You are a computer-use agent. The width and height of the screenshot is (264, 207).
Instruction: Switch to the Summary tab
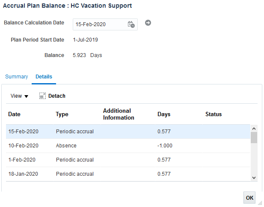coord(17,77)
